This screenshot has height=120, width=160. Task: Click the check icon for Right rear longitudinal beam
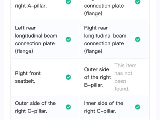[138, 39]
